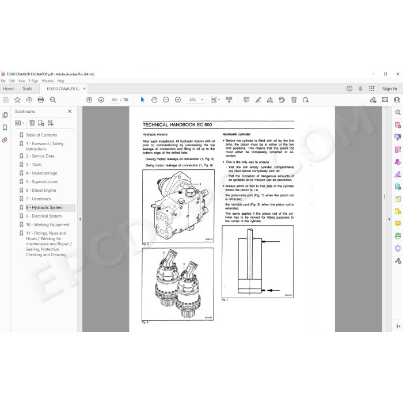403x403 pixels.
Task: Zoom in with plus button
Action: (x=178, y=100)
